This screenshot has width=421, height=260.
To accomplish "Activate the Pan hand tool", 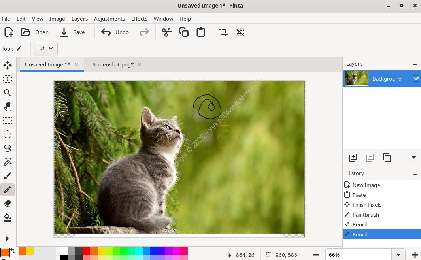I will [8, 107].
